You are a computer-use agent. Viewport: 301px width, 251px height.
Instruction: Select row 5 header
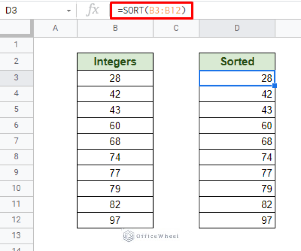[x=16, y=110]
